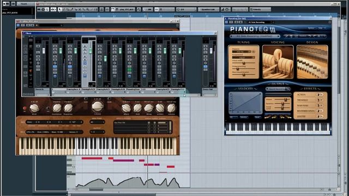Image resolution: width=349 pixels, height=196 pixels.
Task: Click the Reset button below Pianoteq velocity curve
Action: coord(257,117)
